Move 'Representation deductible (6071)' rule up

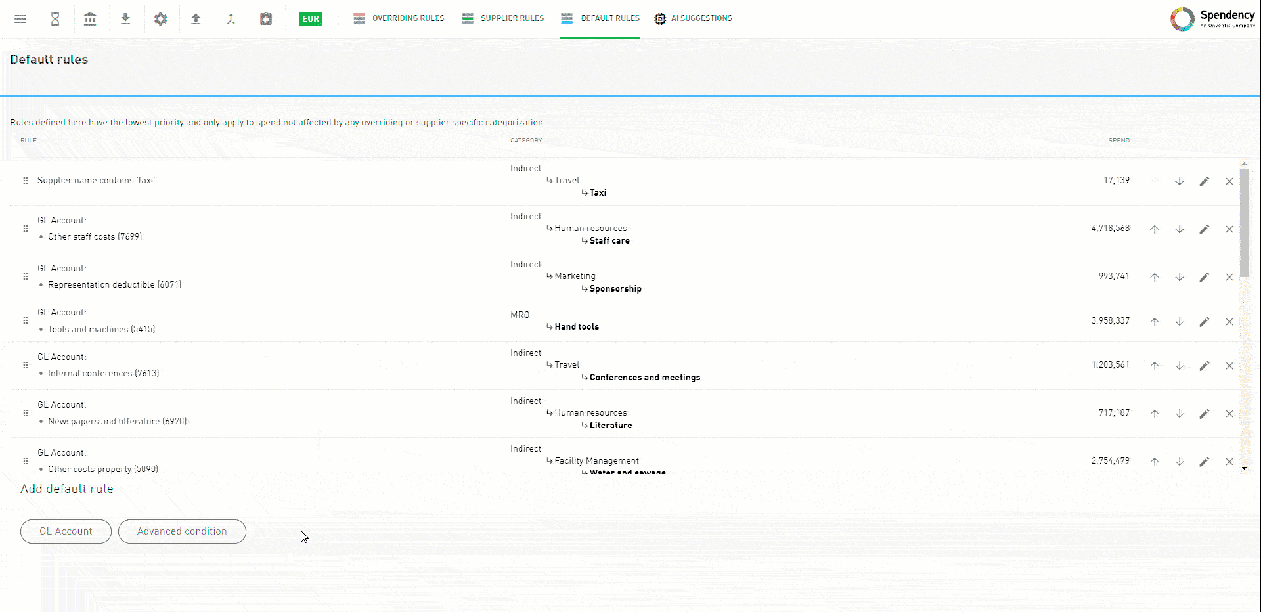1154,277
